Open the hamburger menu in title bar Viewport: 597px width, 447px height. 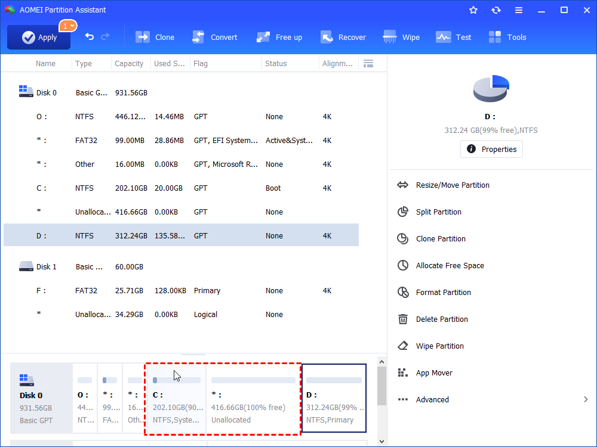pyautogui.click(x=519, y=10)
